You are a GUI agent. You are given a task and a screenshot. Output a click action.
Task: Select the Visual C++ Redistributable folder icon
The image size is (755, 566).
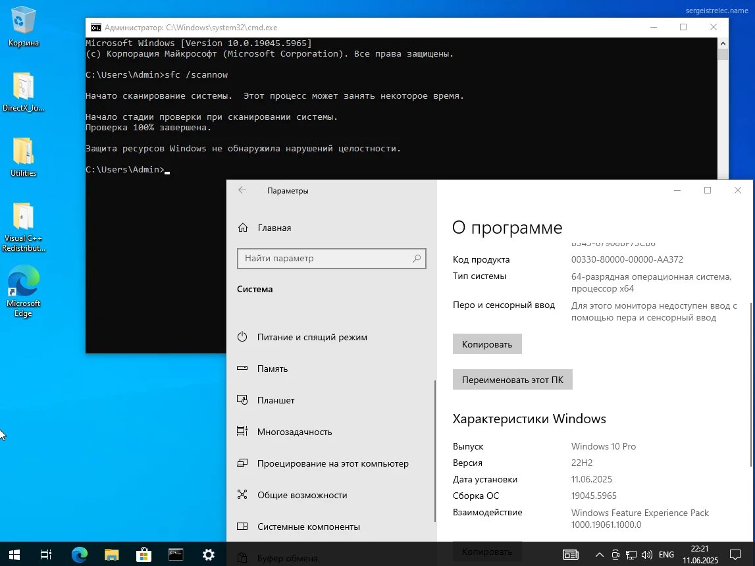[x=23, y=227]
